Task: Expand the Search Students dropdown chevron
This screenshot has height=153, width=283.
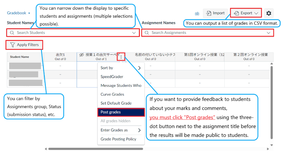Action: (134, 33)
